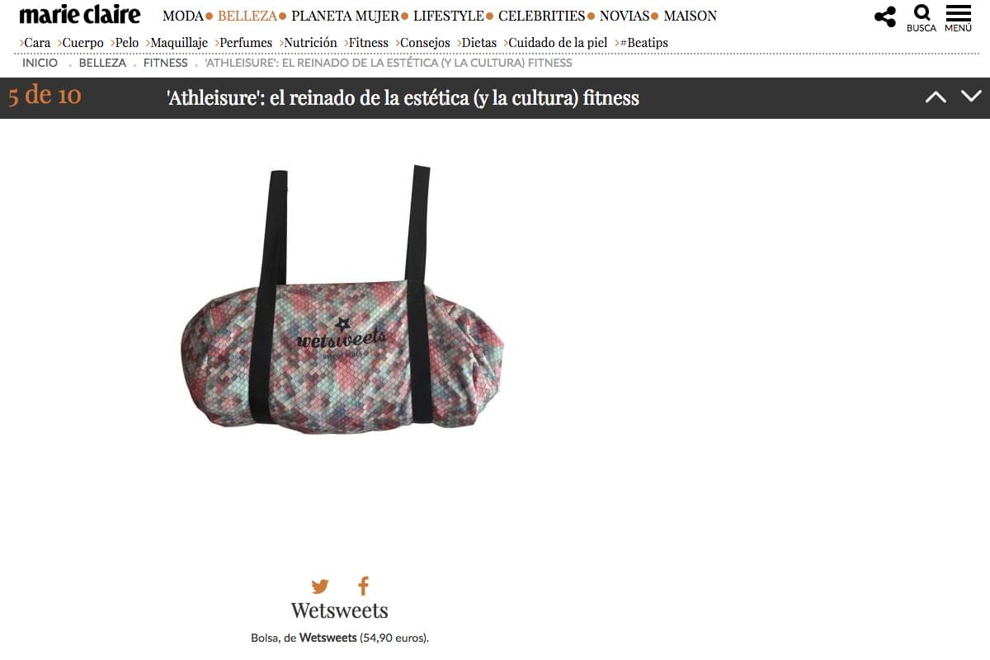Open the bold Wetsweets brand link in caption

tap(328, 638)
